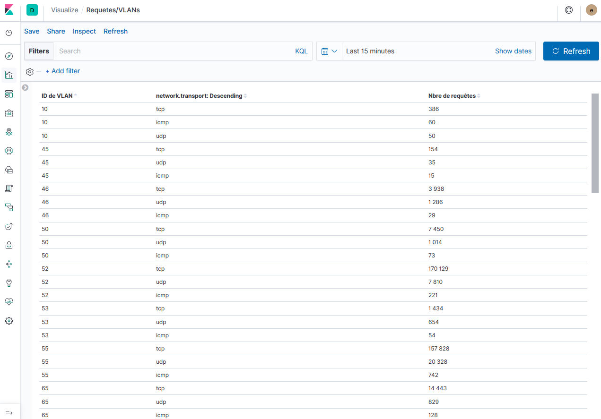
Task: Open the Dashboard sidebar icon
Action: (x=9, y=94)
